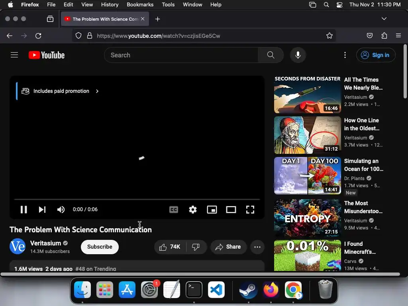Launch Visual Studio Code from dock
Viewport: 408px width, 306px height.
pos(216,290)
